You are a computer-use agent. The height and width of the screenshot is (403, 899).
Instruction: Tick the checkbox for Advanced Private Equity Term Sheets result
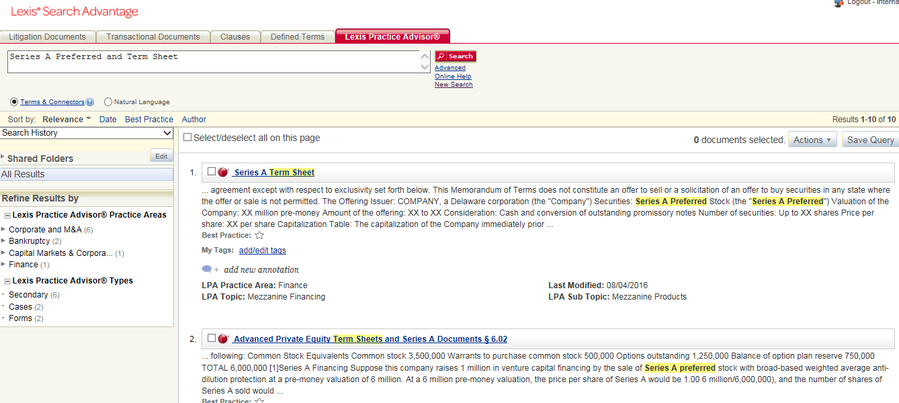coord(212,338)
